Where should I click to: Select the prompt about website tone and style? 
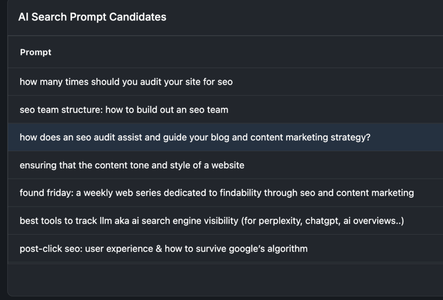click(132, 165)
